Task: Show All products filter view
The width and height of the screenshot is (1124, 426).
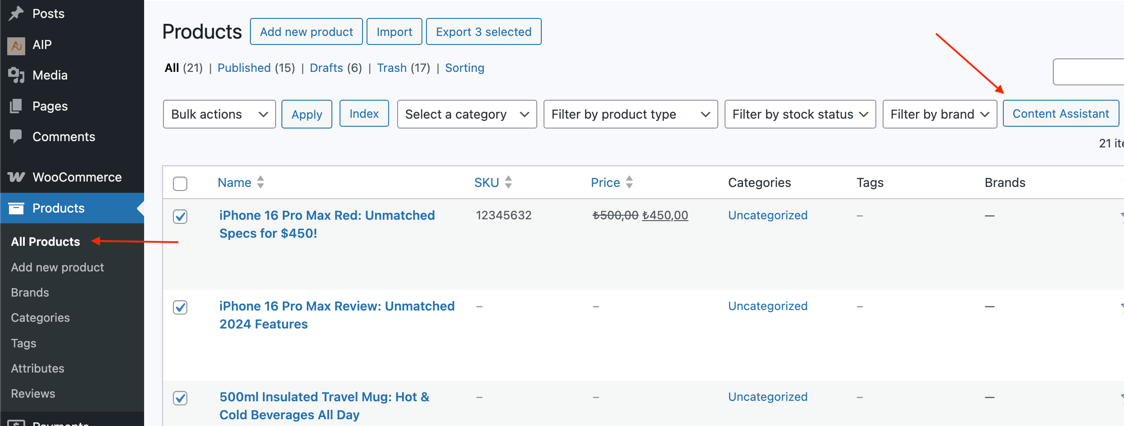Action: pos(172,68)
